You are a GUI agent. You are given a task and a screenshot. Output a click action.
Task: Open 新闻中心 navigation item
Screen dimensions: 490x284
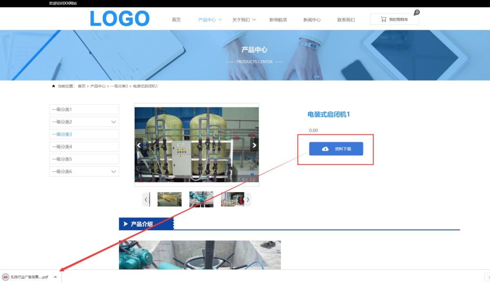(x=312, y=20)
